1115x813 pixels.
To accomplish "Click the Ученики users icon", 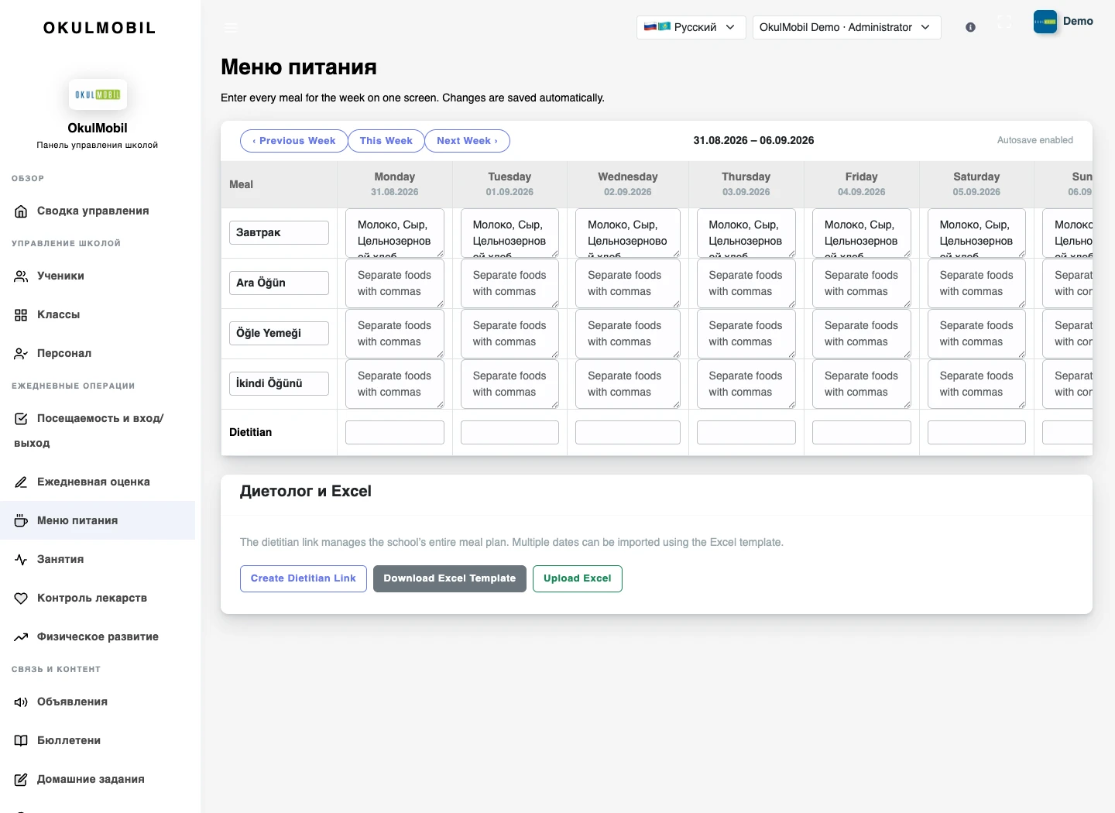I will coord(21,276).
